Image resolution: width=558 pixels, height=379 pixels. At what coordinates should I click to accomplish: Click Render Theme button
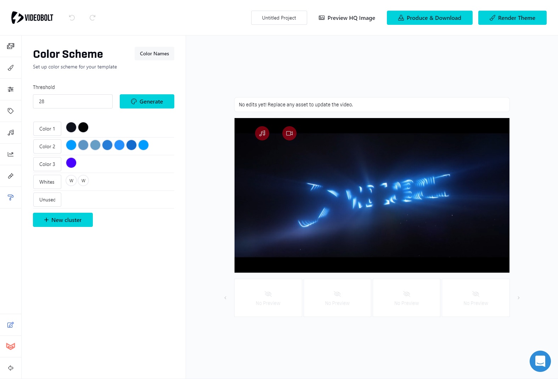pos(512,18)
